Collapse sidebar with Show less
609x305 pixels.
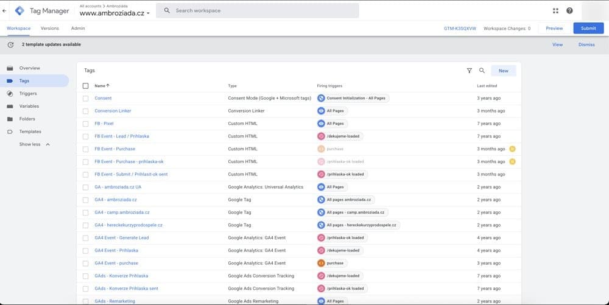(35, 144)
